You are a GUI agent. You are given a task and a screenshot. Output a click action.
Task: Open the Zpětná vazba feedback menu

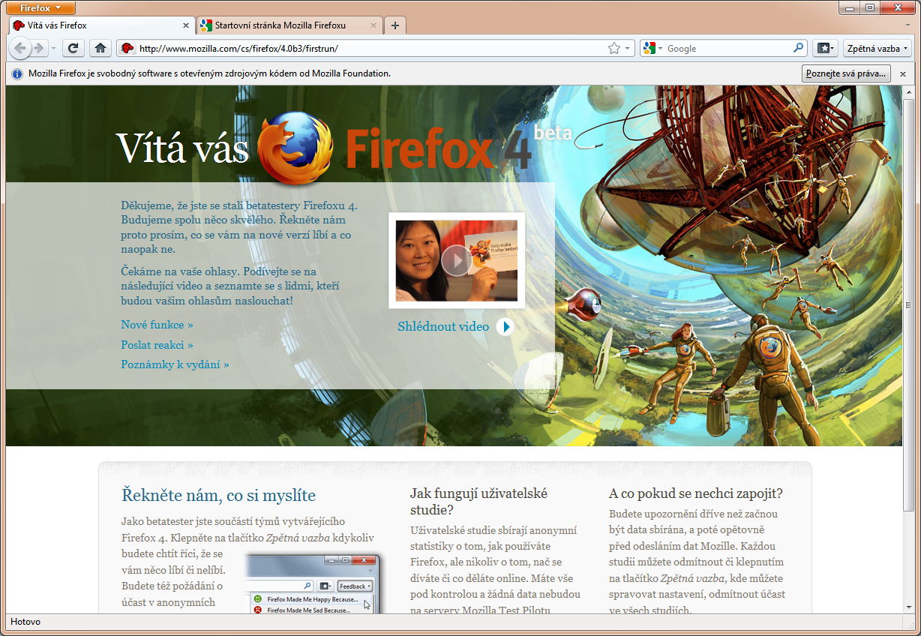[877, 48]
